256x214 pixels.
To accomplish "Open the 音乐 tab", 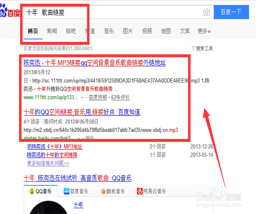I will click(109, 31).
